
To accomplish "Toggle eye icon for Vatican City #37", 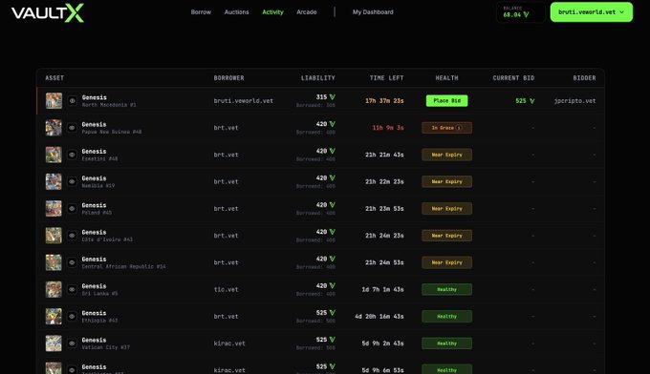I will 72,343.
